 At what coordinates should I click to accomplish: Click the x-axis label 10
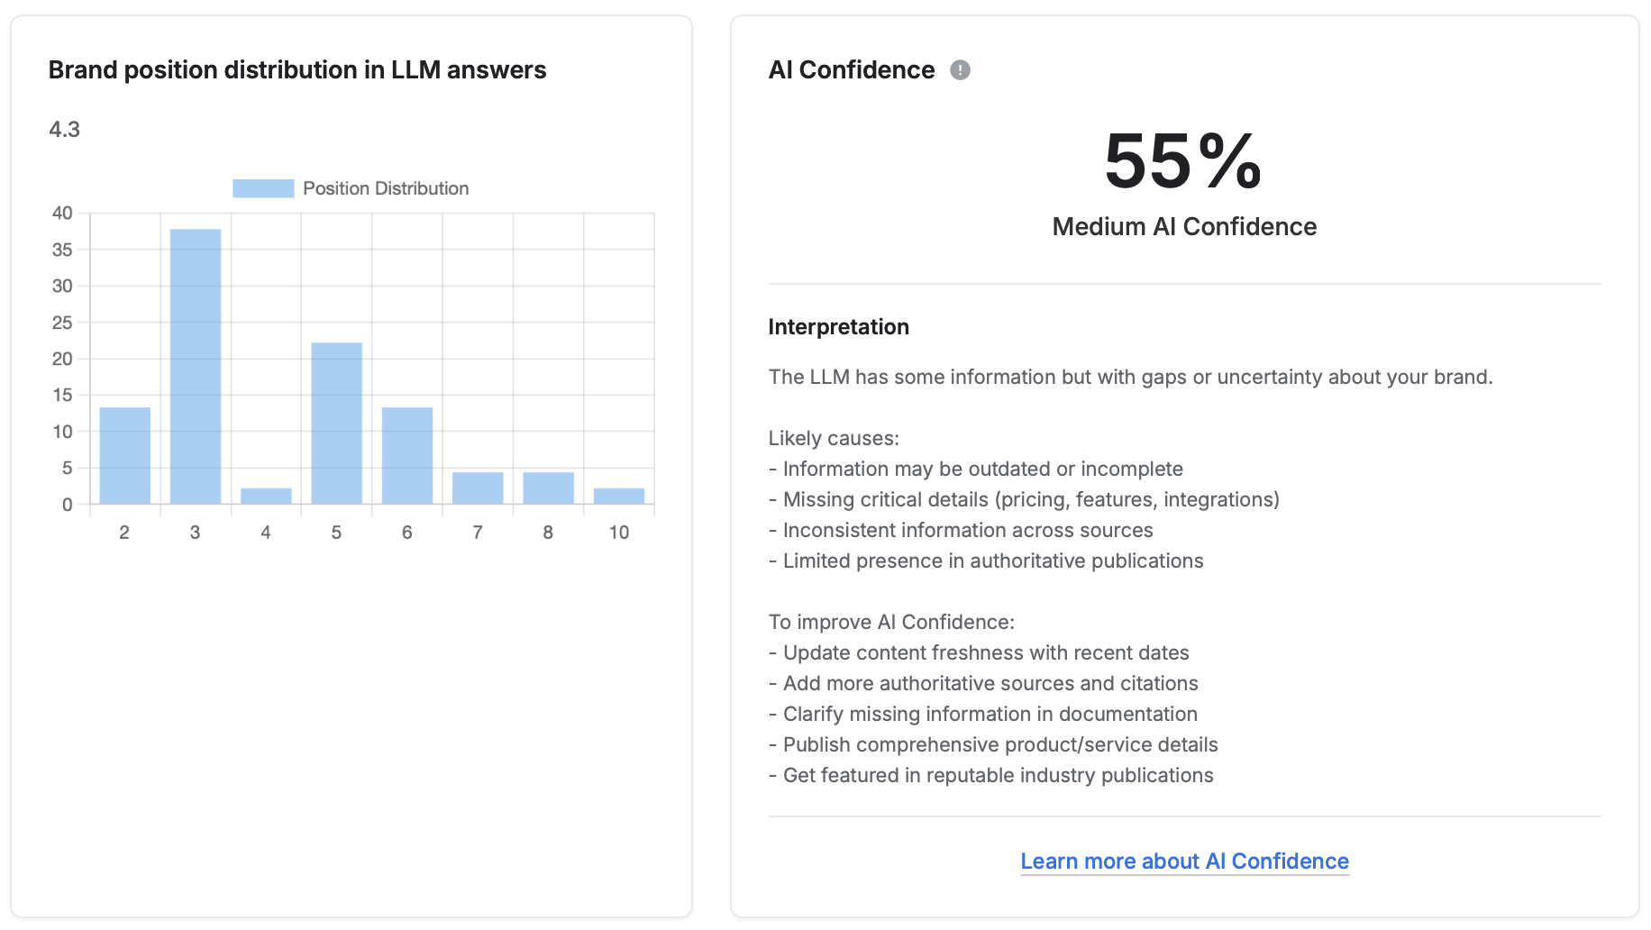[619, 533]
